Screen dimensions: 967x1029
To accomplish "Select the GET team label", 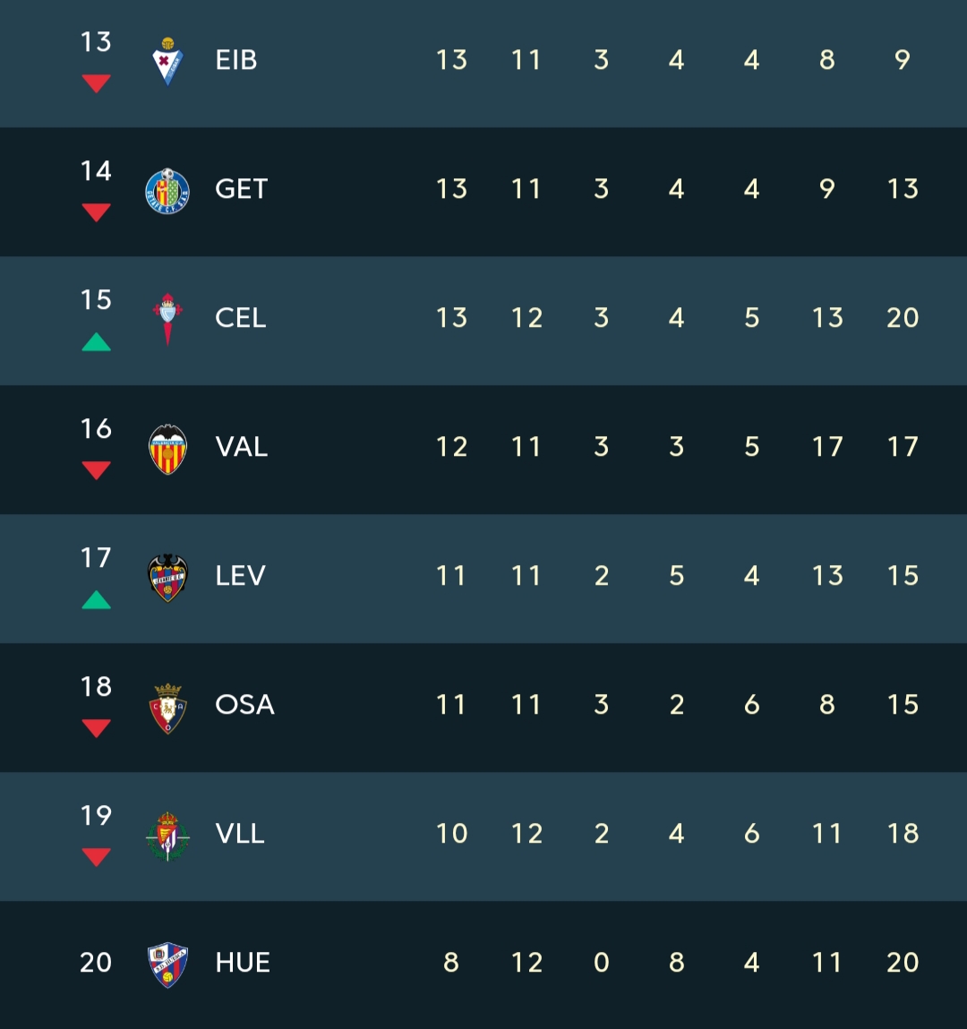I will (241, 189).
